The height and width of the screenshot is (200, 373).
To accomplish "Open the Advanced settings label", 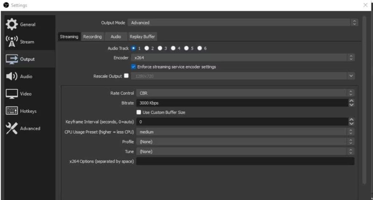I will 30,128.
